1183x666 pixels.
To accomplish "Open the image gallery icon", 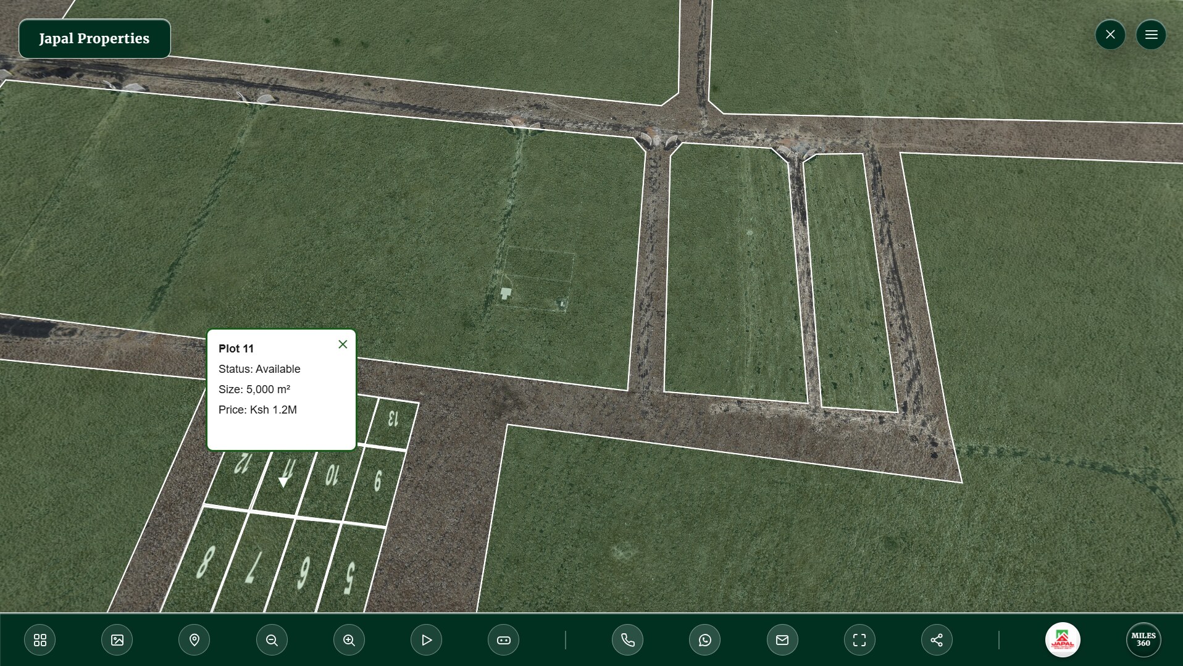I will [117, 640].
